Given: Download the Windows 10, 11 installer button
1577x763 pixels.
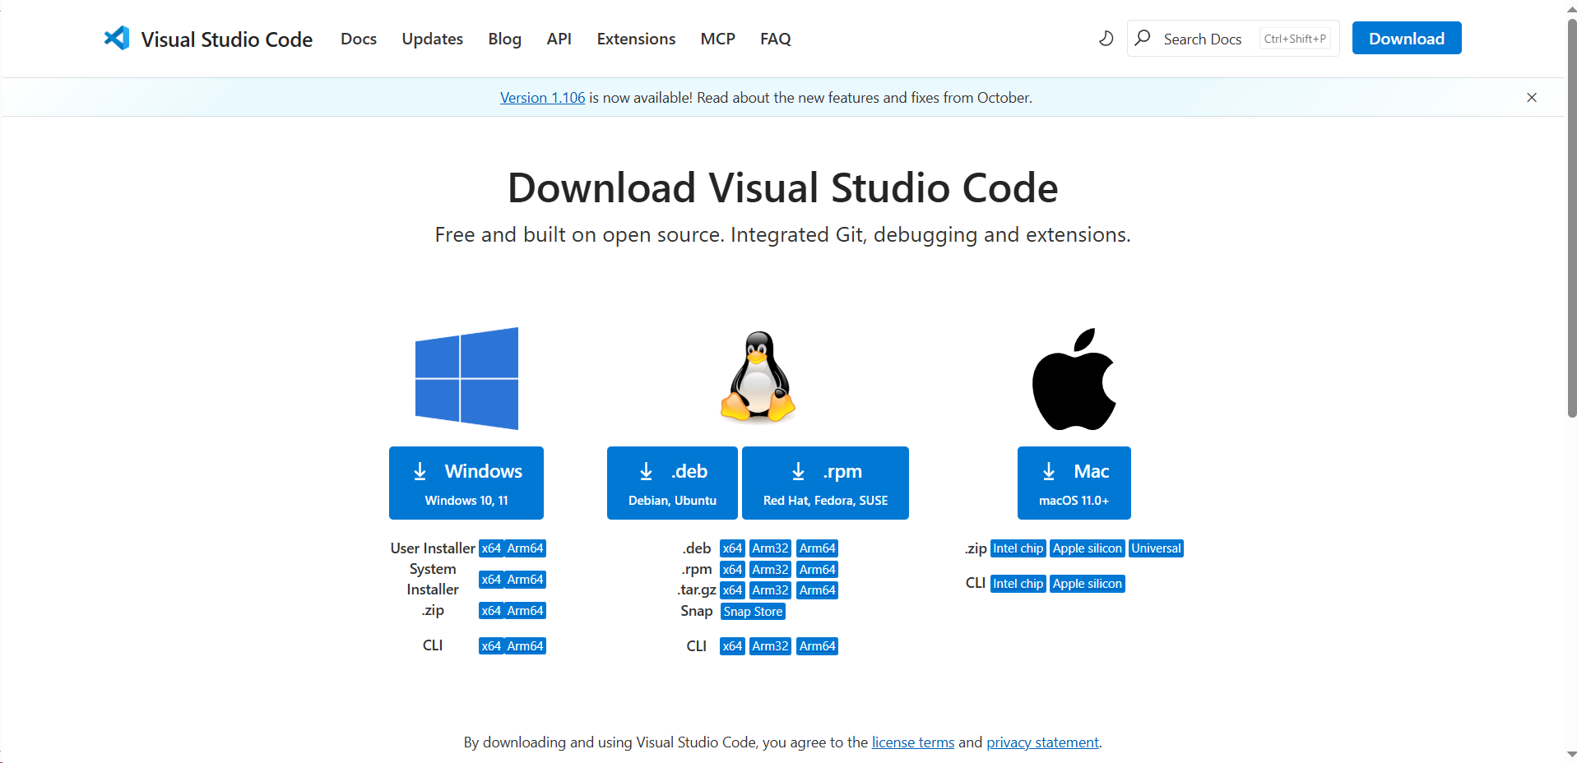Looking at the screenshot, I should coord(466,483).
